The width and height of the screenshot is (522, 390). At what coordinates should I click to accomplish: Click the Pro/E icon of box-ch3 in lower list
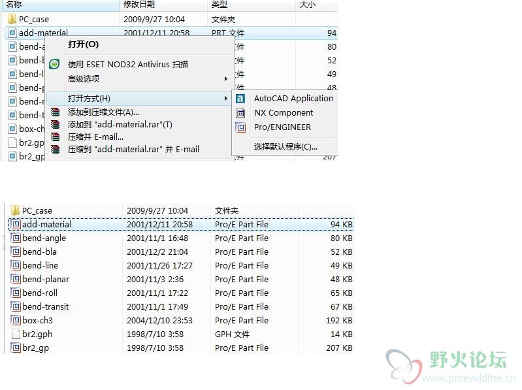click(x=16, y=320)
